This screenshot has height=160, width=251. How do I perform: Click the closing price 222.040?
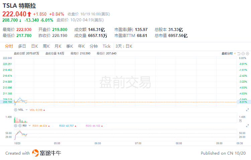14,14
